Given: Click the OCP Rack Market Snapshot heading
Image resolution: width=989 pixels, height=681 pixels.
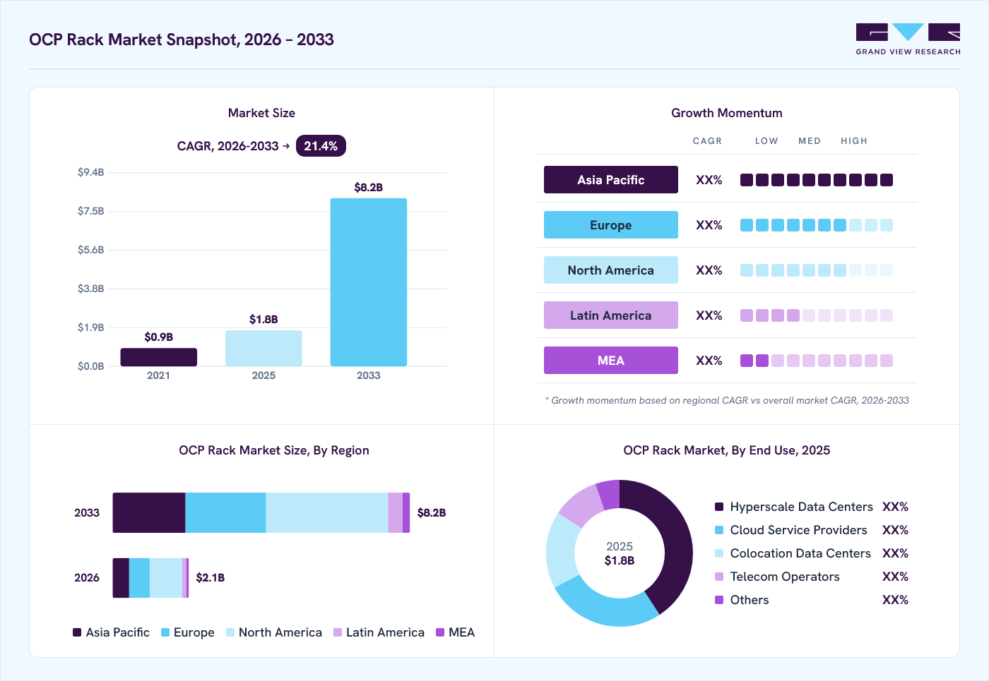Looking at the screenshot, I should pyautogui.click(x=182, y=40).
